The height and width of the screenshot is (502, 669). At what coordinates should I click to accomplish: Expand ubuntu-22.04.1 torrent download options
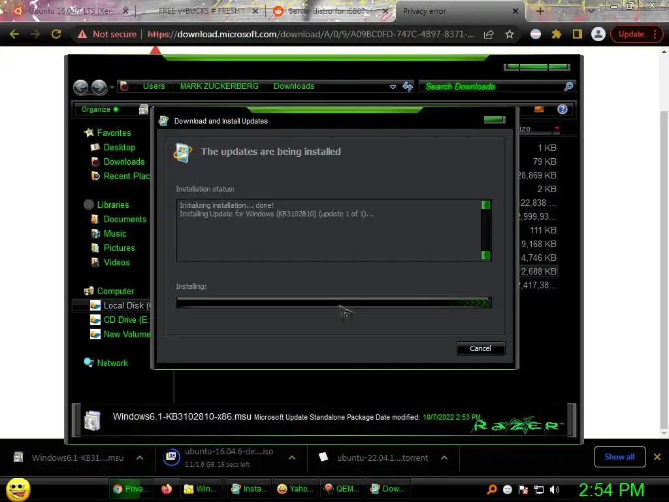coord(444,458)
